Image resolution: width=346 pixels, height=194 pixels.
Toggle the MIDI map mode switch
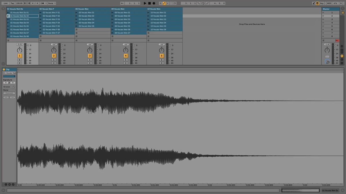(329, 3)
